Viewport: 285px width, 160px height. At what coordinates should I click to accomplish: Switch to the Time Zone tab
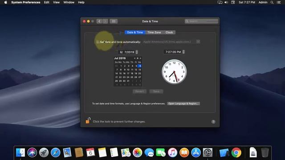tap(154, 32)
